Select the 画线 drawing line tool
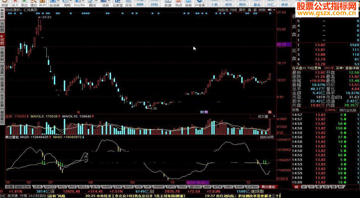This screenshot has height=198, width=360. [x=92, y=3]
